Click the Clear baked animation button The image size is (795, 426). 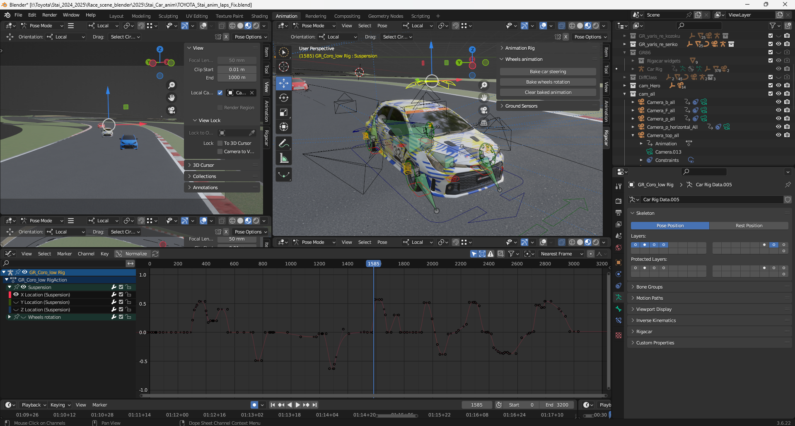[x=548, y=92]
